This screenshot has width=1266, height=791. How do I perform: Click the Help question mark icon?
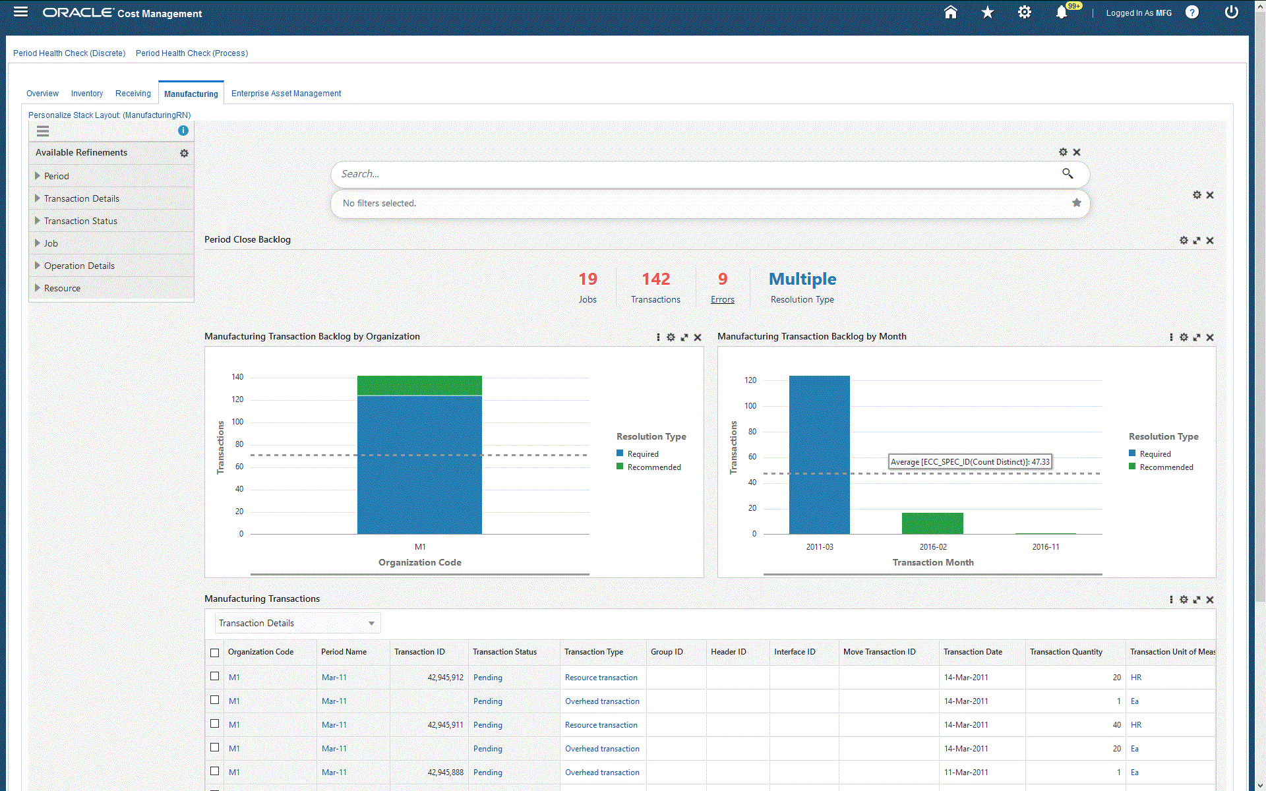click(1191, 13)
